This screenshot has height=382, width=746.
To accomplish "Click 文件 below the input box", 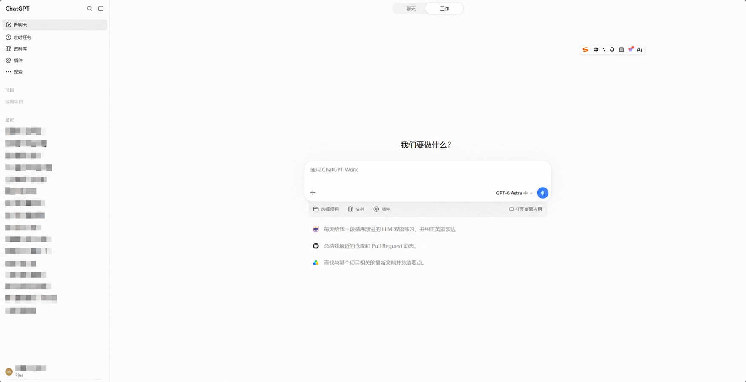I will [x=356, y=209].
